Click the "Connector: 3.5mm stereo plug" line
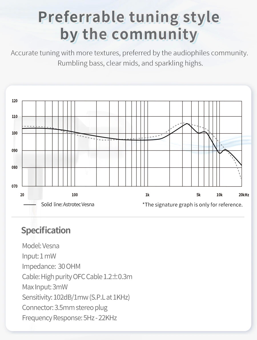Screen dimensions: 257x340 pyautogui.click(x=65, y=308)
